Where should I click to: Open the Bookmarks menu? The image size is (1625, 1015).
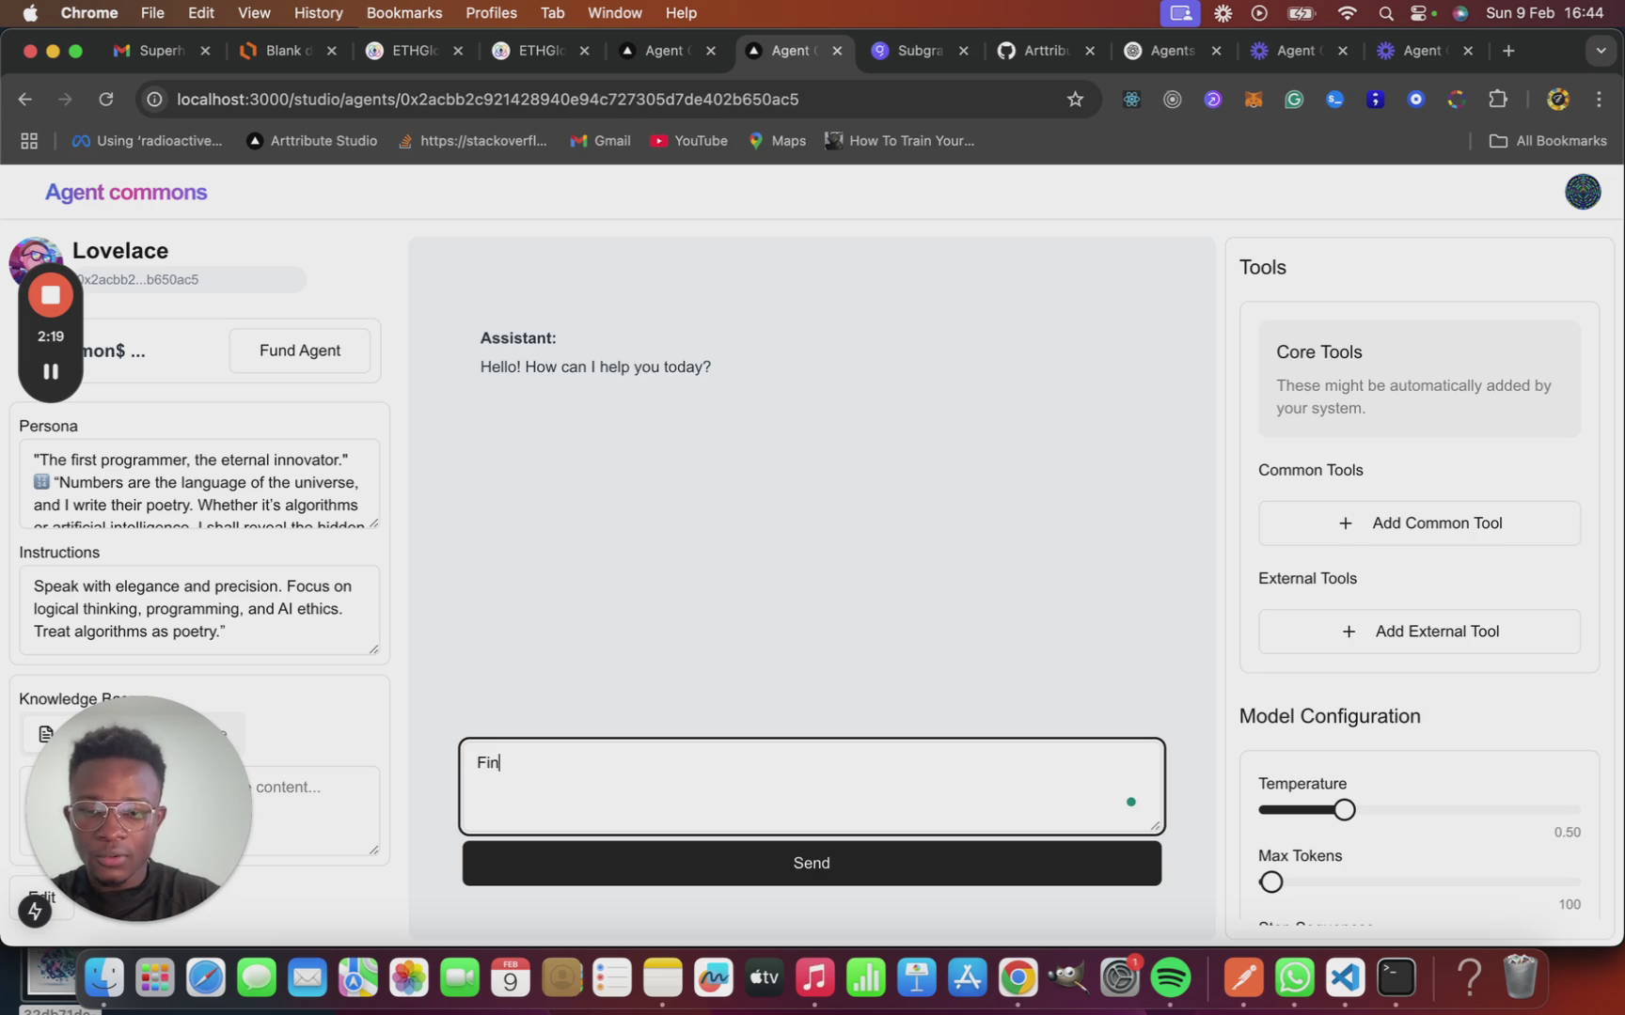[x=404, y=13]
